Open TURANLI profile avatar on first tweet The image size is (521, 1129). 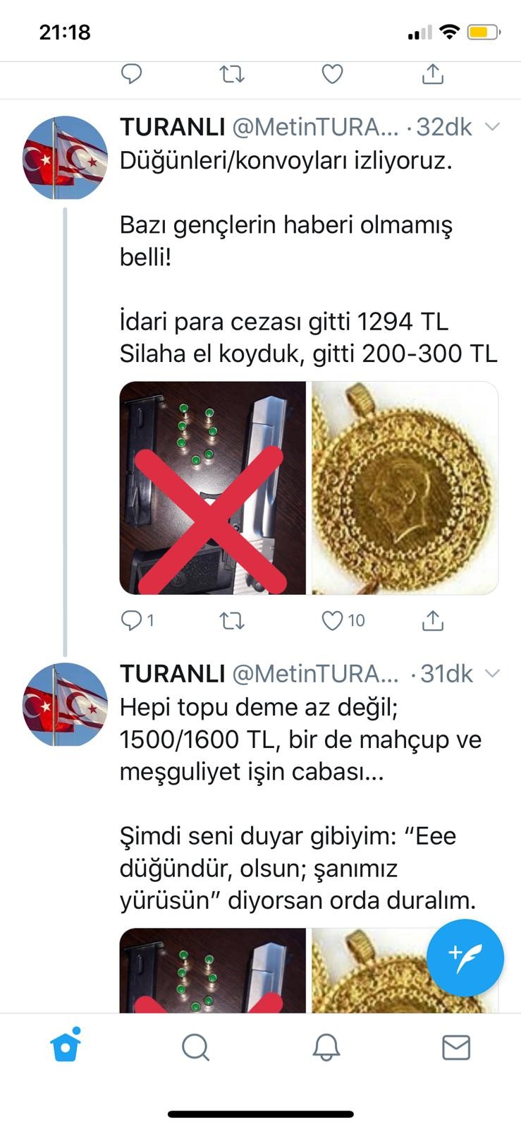coord(66,157)
